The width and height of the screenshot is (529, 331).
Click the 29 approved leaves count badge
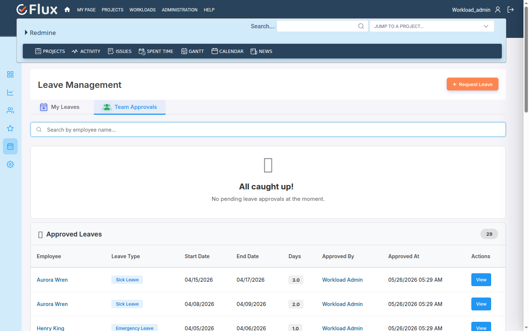pyautogui.click(x=489, y=234)
